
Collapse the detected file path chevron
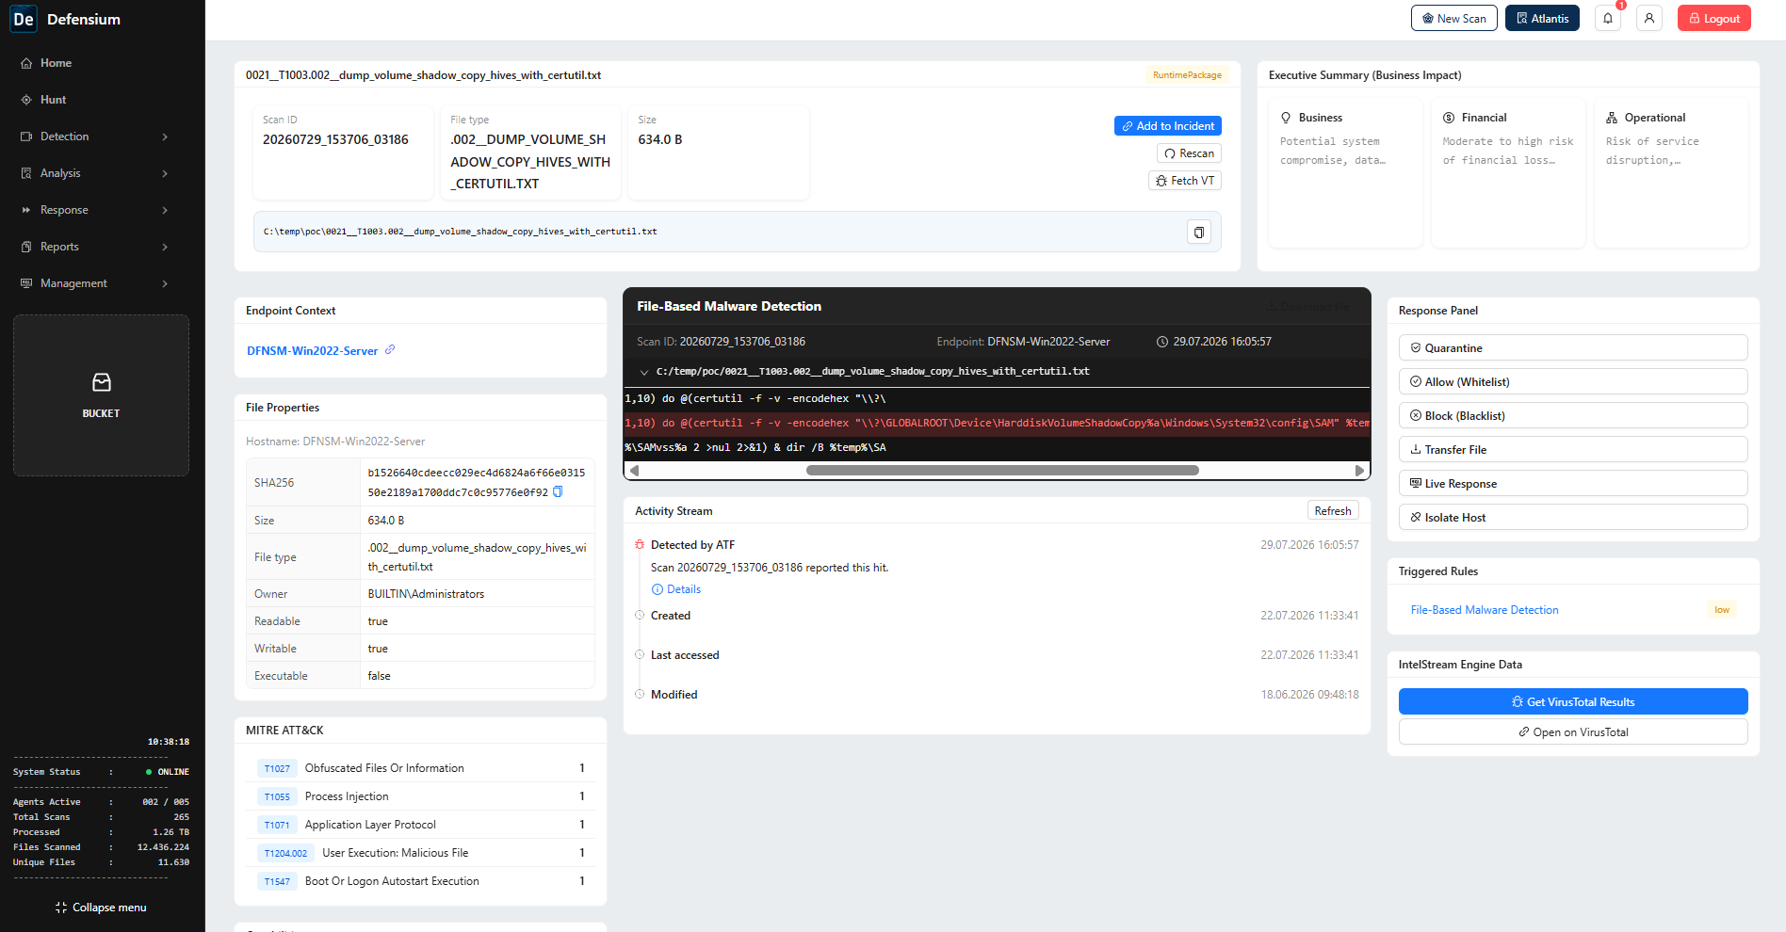[644, 372]
